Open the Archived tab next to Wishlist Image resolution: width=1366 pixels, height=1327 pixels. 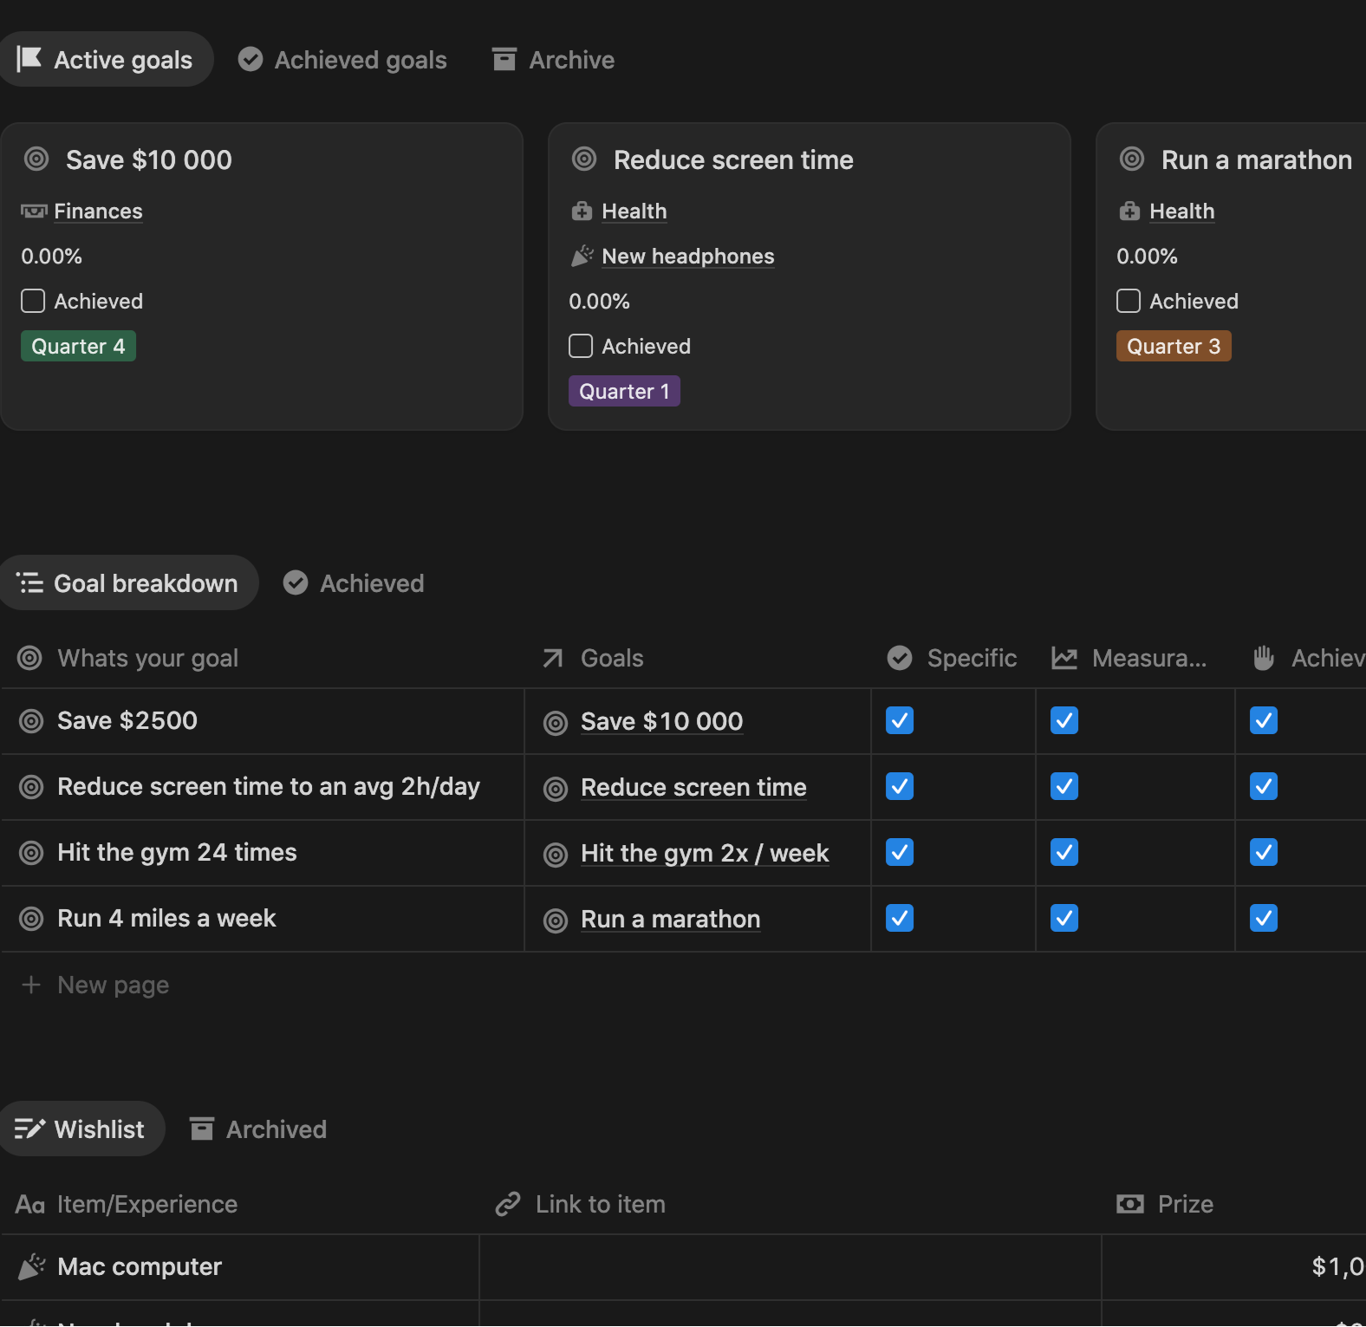[258, 1129]
